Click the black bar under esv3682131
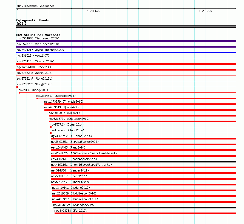The image size is (244, 224). pyautogui.click(x=144, y=162)
